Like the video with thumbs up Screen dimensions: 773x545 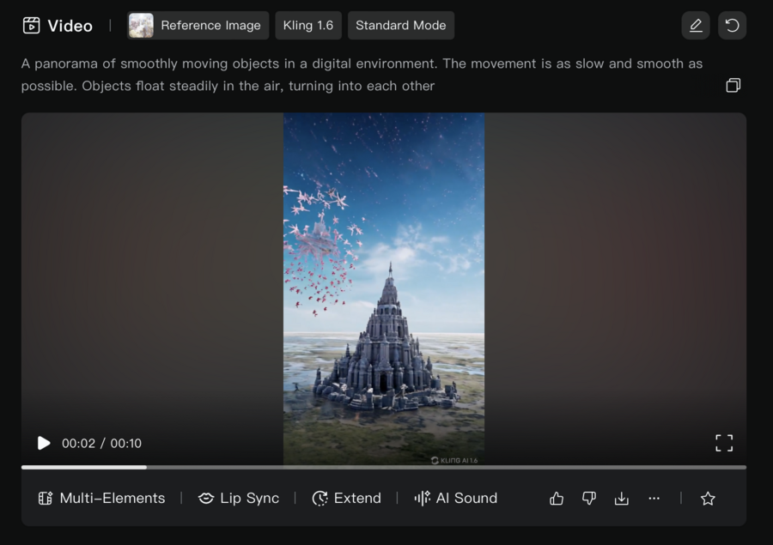[x=557, y=498]
